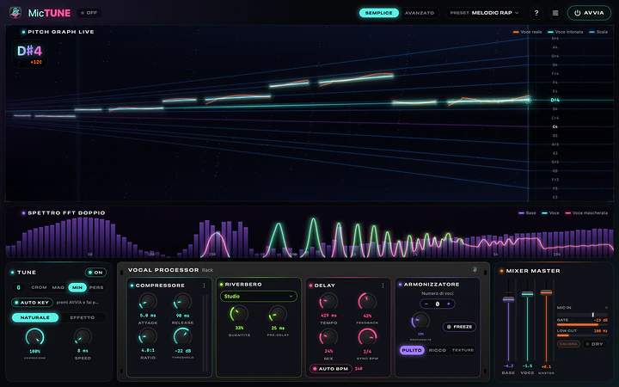Click the Sync BPM knob in Delay
The width and height of the screenshot is (619, 387).
pyautogui.click(x=367, y=337)
